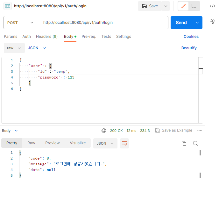Open the request Settings tab
This screenshot has width=219, height=219.
(124, 37)
